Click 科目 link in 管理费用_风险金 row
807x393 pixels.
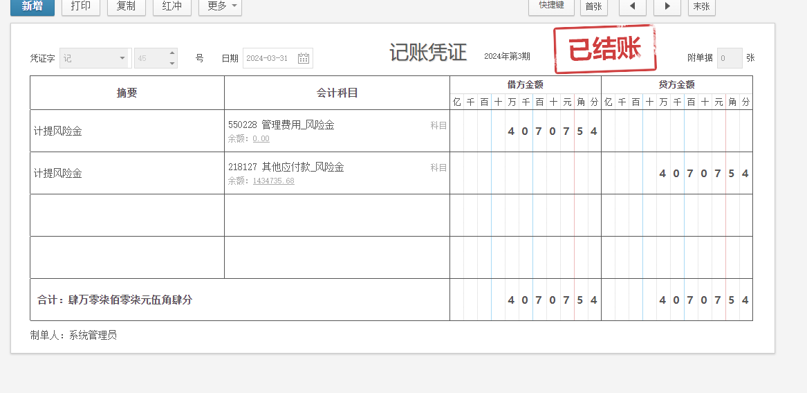438,125
